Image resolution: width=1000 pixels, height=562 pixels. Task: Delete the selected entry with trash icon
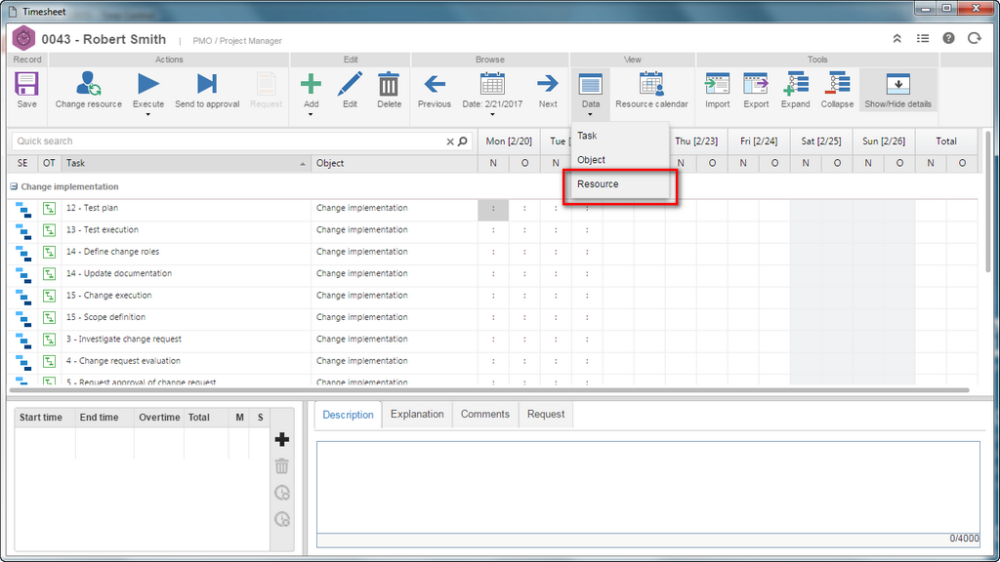tap(389, 84)
